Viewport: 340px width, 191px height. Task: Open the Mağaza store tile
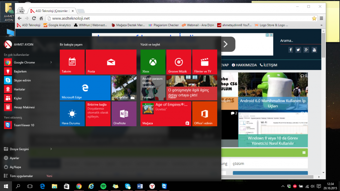(x=166, y=114)
